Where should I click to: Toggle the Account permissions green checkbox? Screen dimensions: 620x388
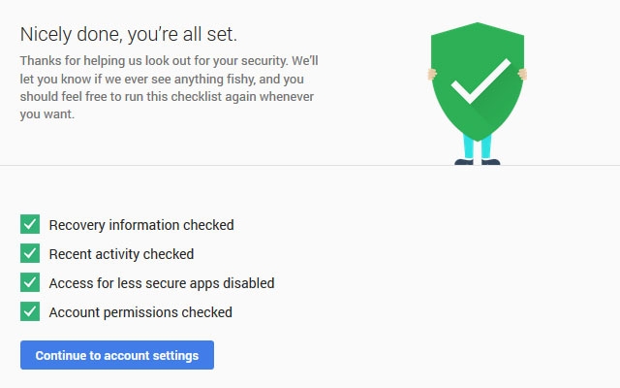point(30,312)
